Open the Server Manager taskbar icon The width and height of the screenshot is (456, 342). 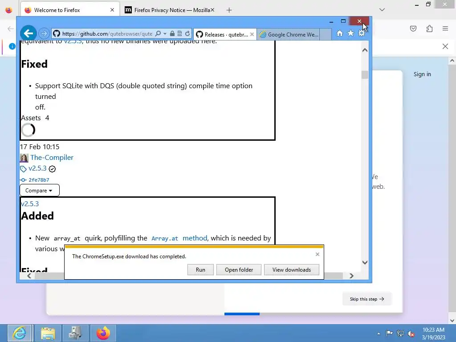[x=75, y=333]
